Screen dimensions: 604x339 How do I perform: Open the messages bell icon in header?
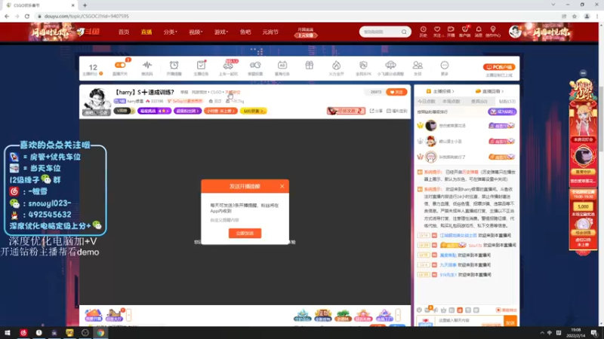[x=479, y=32]
